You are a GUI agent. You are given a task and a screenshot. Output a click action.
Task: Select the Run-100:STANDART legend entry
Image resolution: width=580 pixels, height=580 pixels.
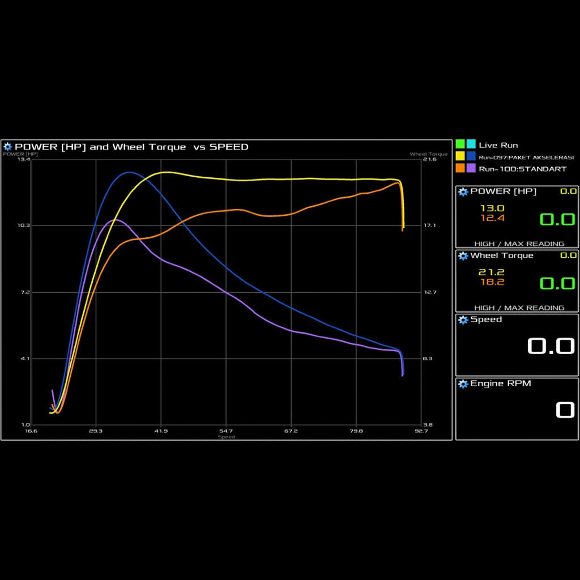coord(522,169)
